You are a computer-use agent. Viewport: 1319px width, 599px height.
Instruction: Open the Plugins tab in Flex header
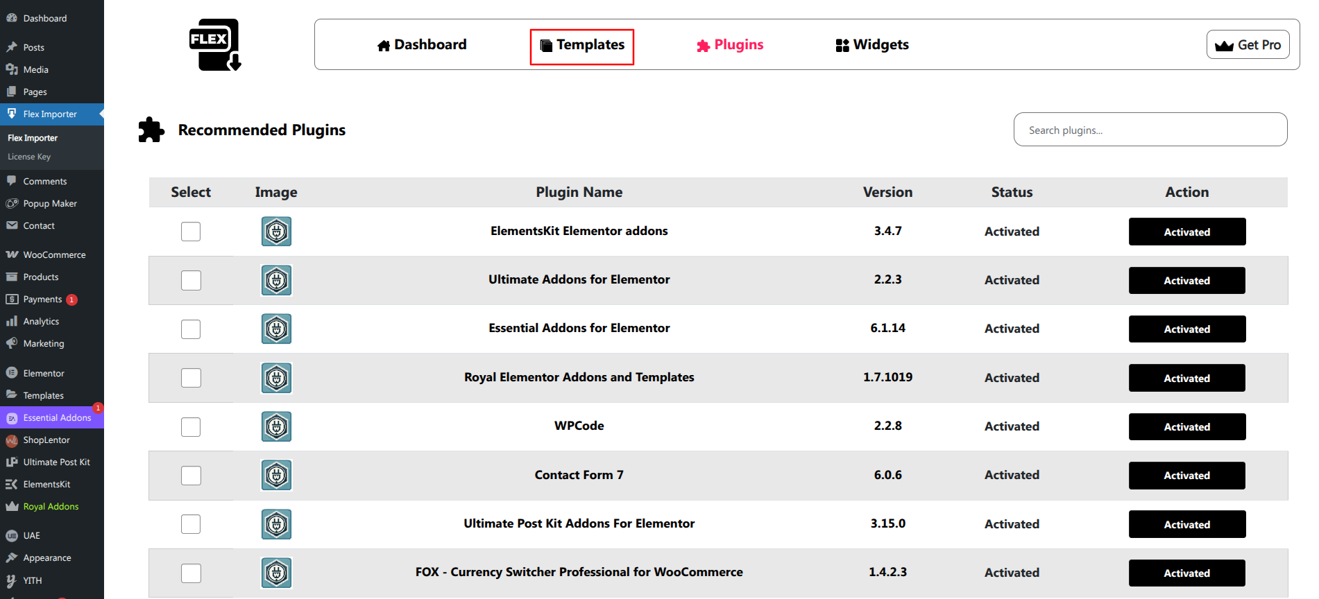pyautogui.click(x=730, y=45)
